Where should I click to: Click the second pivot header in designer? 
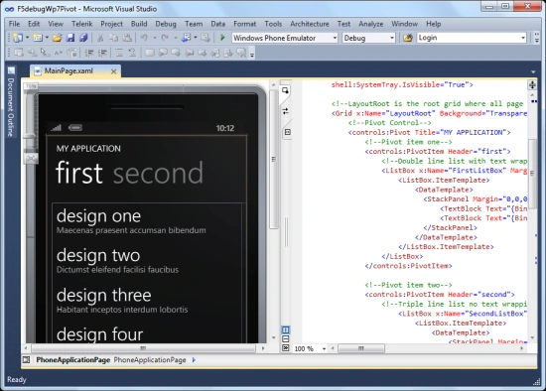[158, 173]
